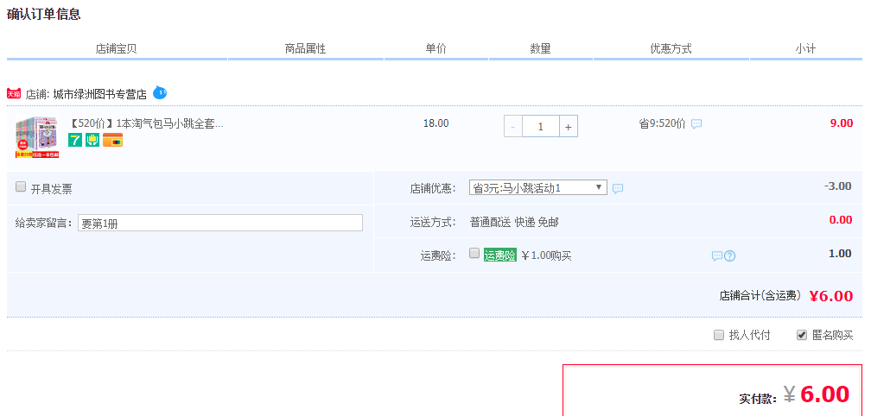
Task: Open comment bubble beside store discount dropdown
Action: [618, 189]
